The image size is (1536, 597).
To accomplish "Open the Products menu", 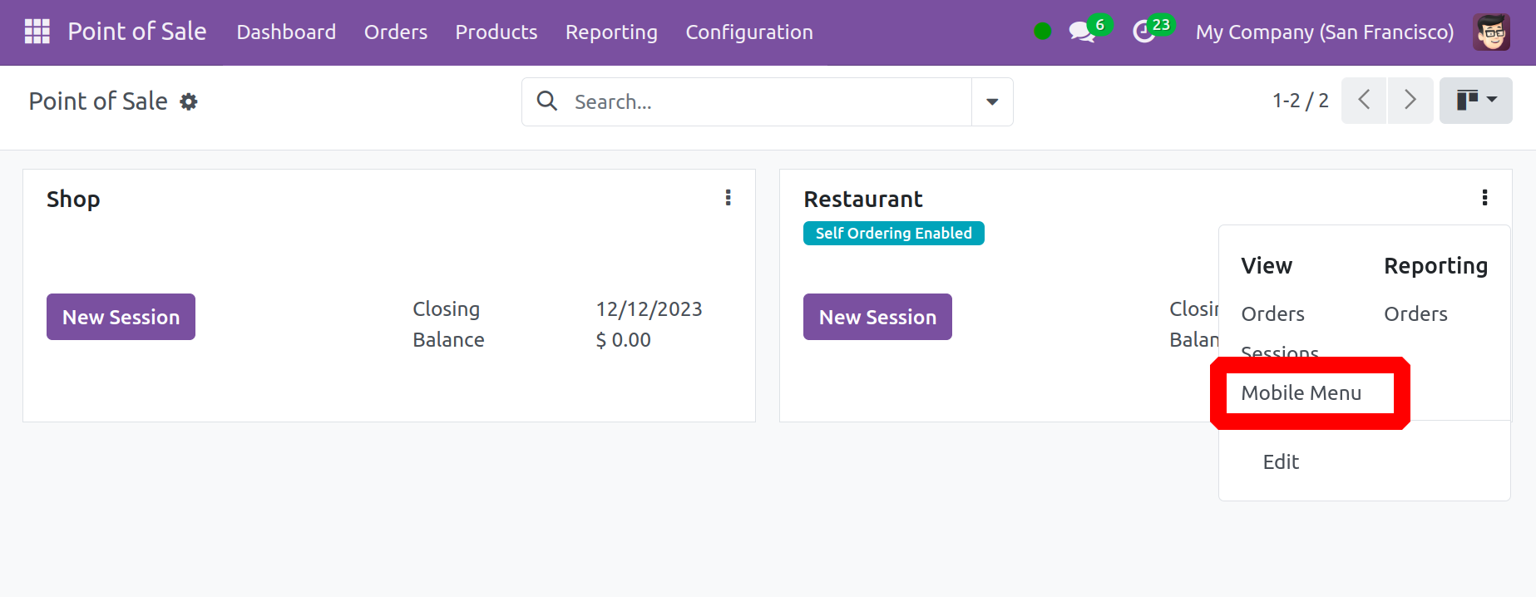I will 496,32.
